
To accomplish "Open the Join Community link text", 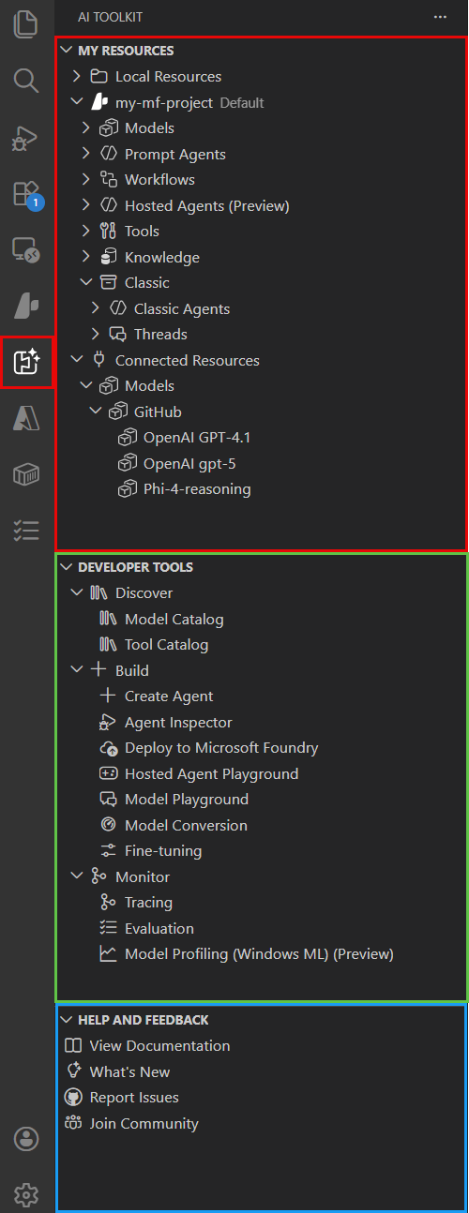I will [x=144, y=1123].
